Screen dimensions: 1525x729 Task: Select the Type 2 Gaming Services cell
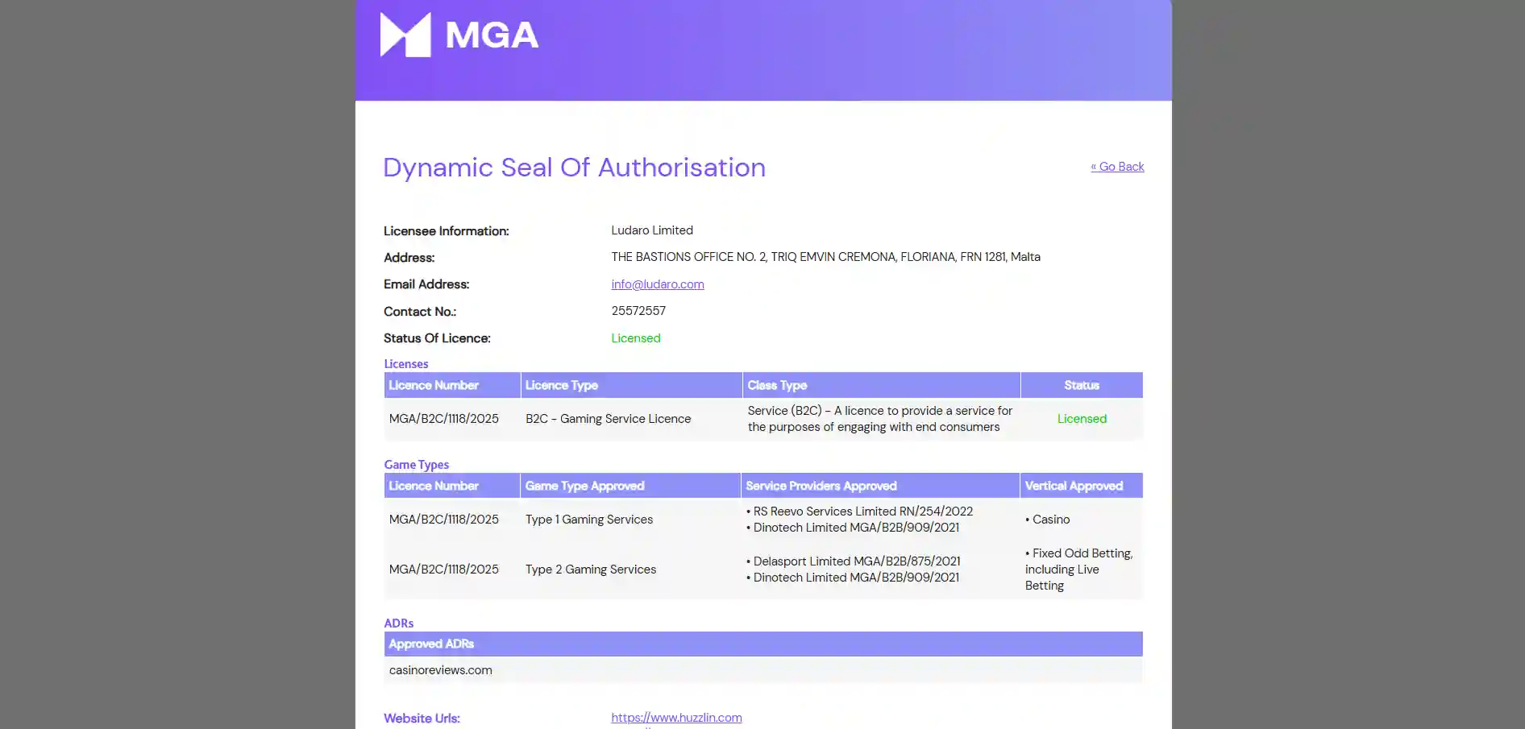tap(591, 570)
